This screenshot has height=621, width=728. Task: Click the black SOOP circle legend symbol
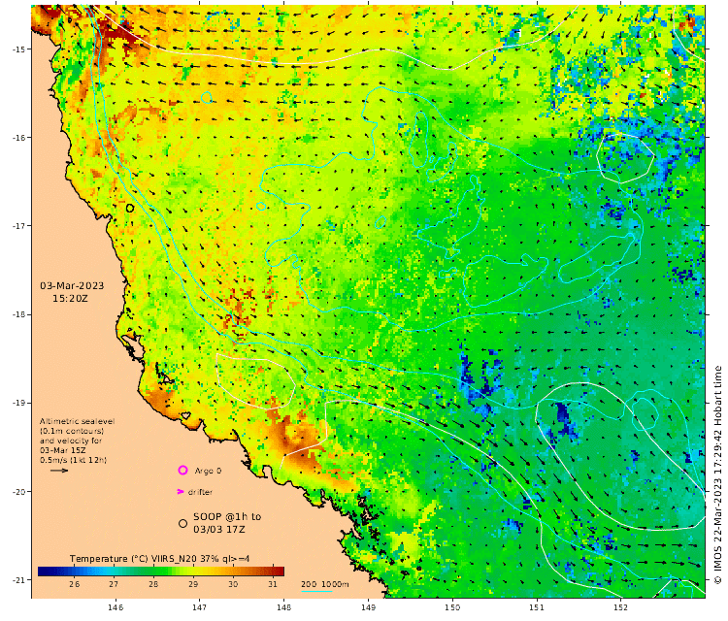[182, 523]
